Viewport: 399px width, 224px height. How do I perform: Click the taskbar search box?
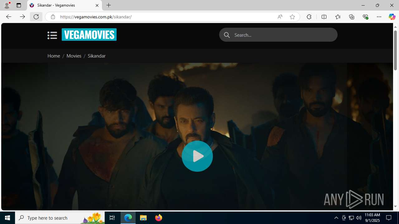(x=60, y=218)
